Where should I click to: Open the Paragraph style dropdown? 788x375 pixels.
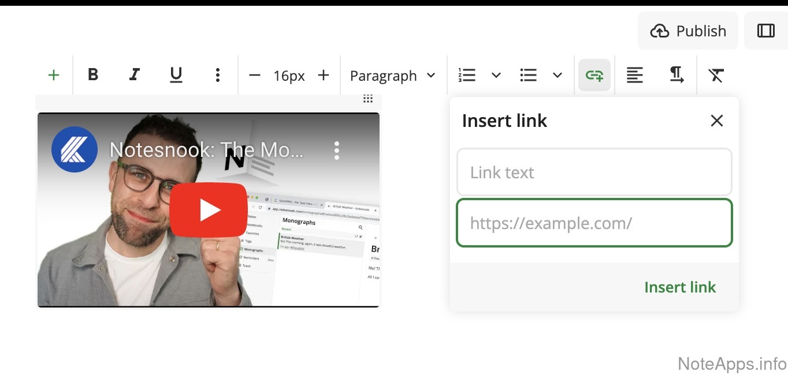393,76
